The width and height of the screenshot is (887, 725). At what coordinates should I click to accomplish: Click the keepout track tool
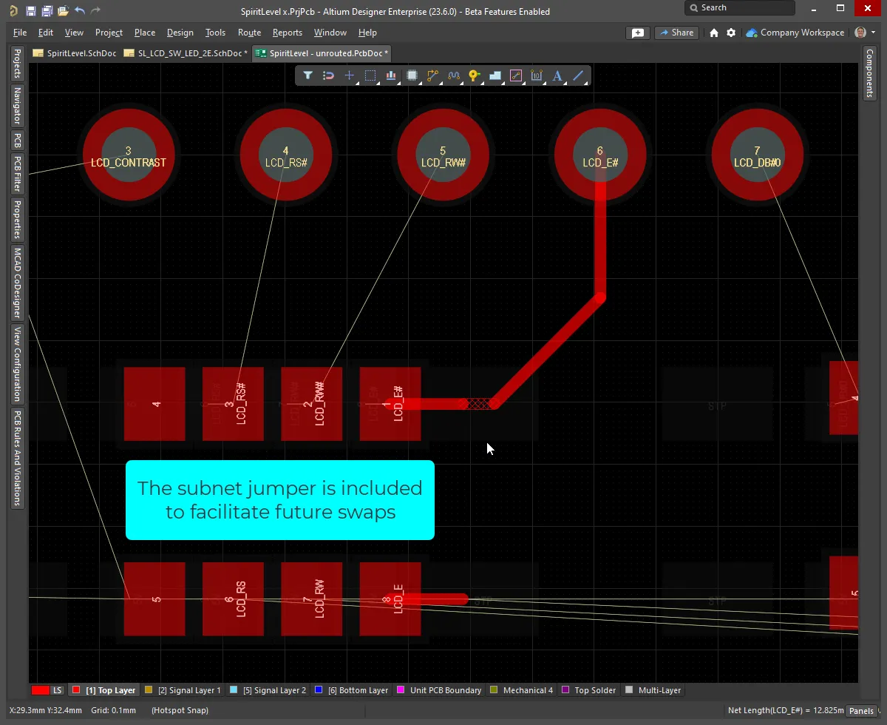tap(516, 75)
